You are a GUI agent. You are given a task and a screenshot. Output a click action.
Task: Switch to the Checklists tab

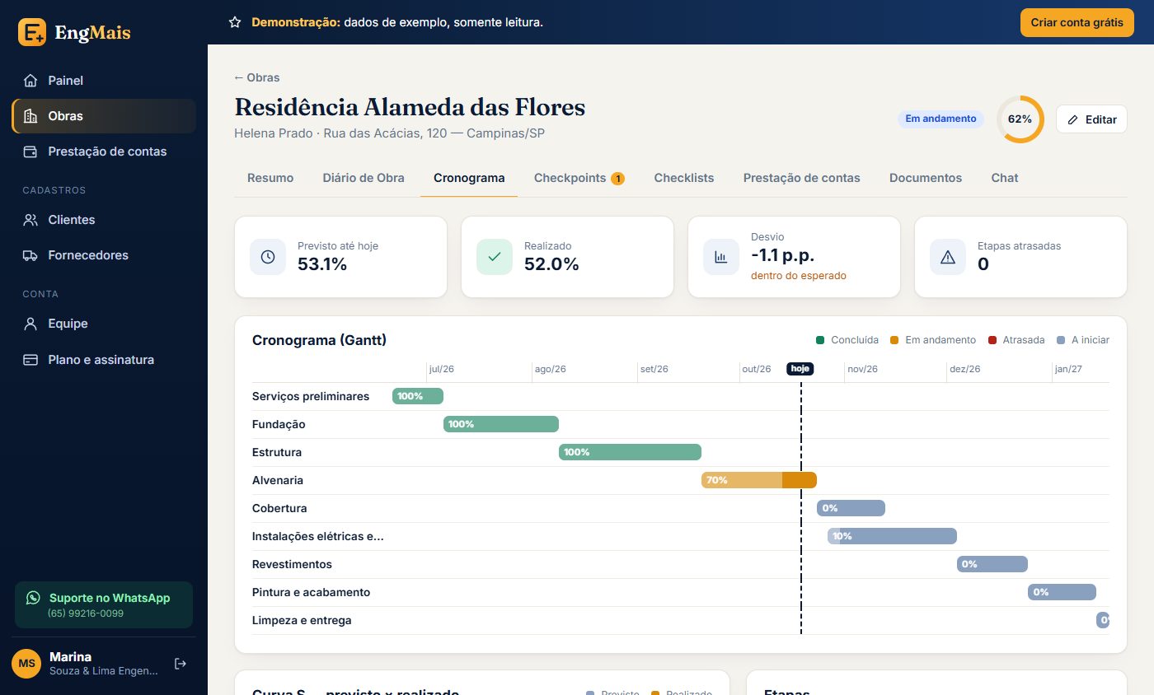684,178
